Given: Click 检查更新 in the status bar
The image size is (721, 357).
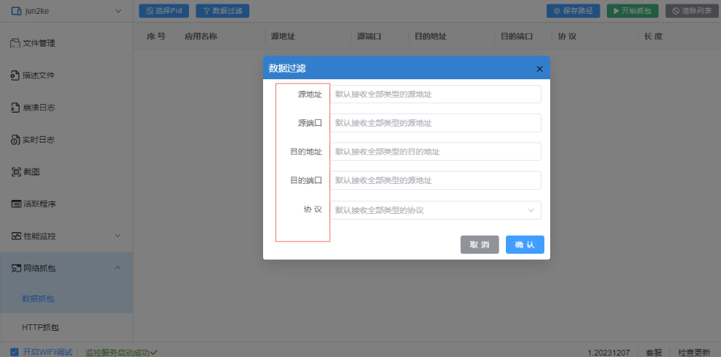Looking at the screenshot, I should coord(694,353).
